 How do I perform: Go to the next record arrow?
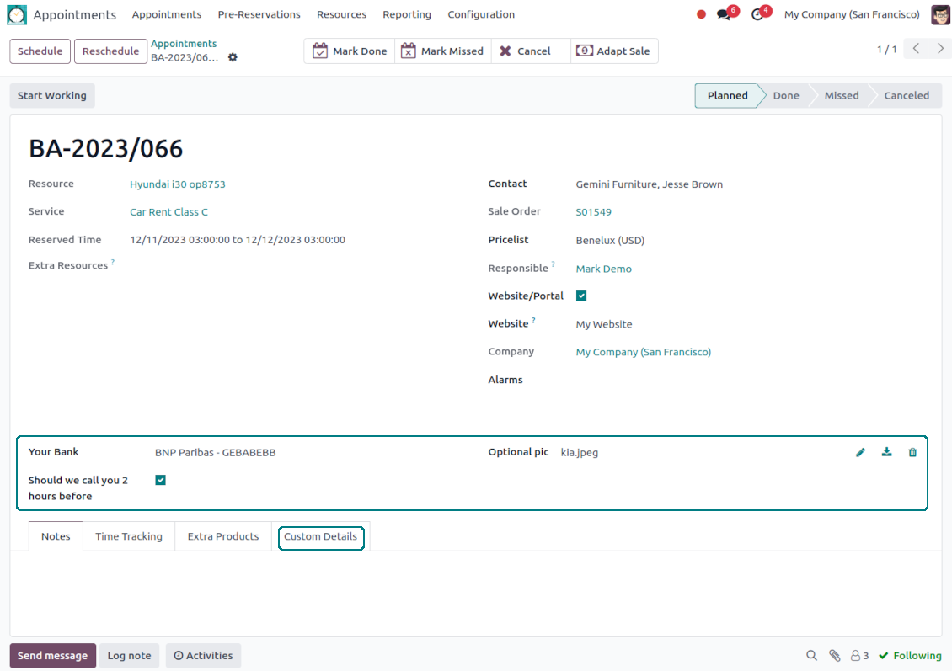pyautogui.click(x=940, y=49)
